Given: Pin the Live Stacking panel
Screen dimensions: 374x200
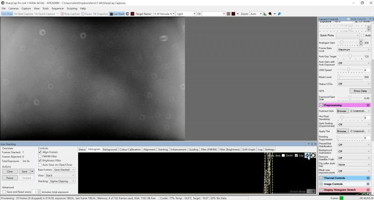Looking at the screenshot, I should (312, 144).
